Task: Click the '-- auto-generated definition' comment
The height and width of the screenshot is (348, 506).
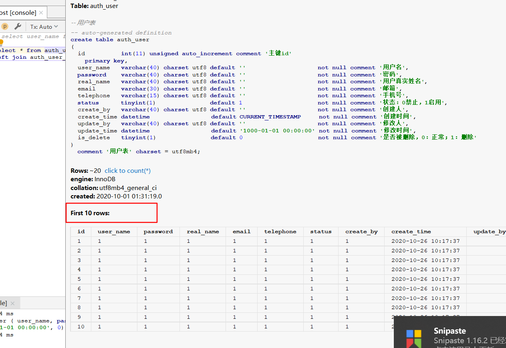Action: point(121,33)
